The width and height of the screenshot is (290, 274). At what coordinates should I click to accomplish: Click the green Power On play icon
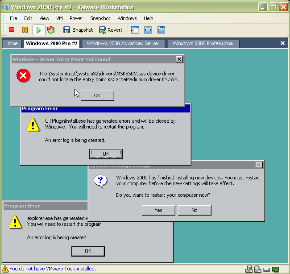point(39,30)
